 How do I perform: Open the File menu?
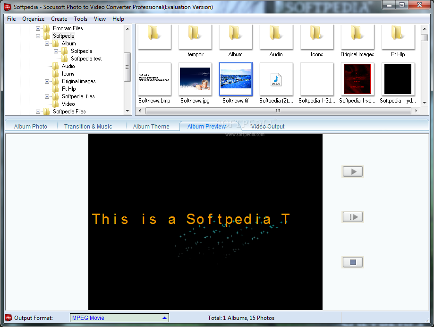click(11, 19)
